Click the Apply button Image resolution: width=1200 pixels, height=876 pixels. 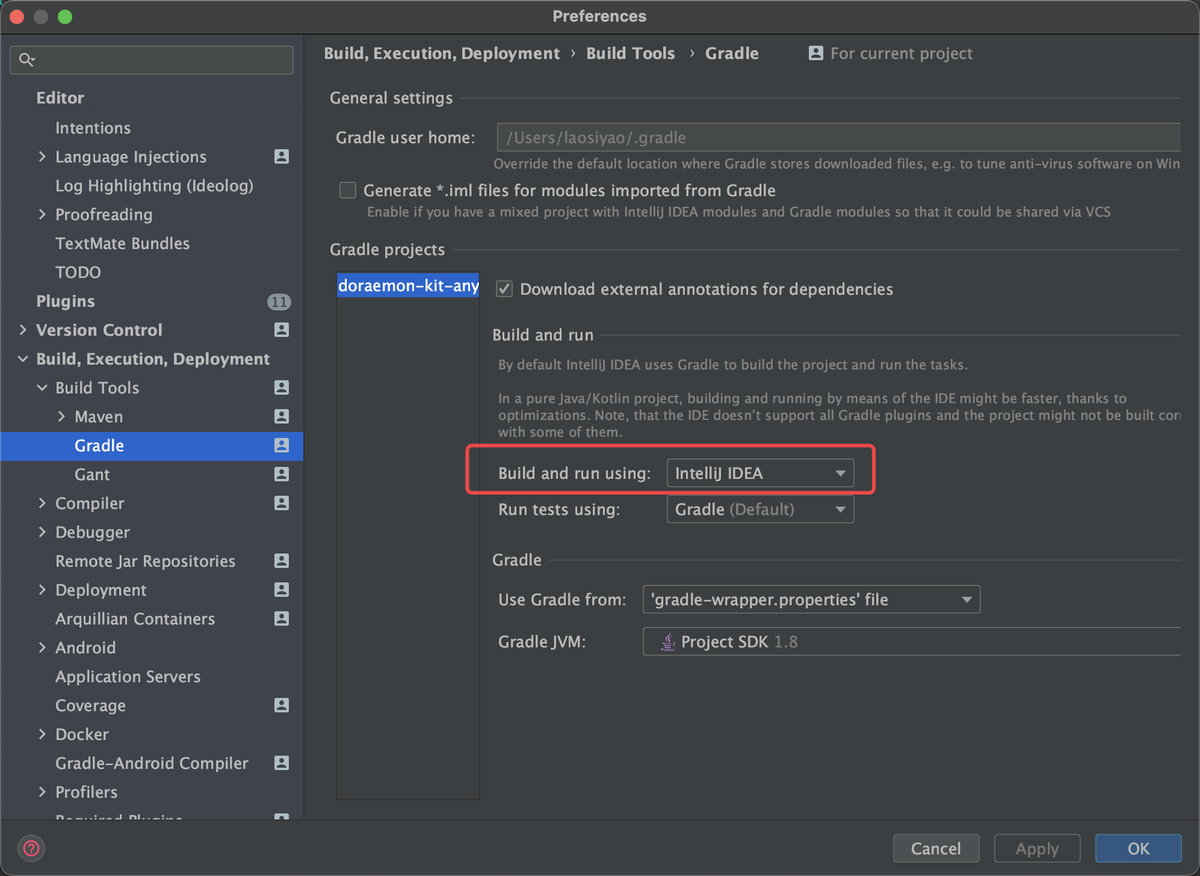click(x=1036, y=848)
